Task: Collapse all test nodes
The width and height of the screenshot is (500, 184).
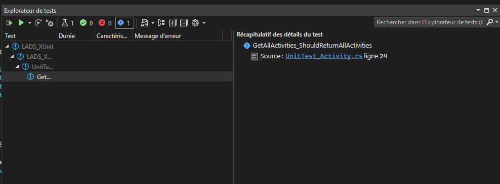Action: (184, 23)
